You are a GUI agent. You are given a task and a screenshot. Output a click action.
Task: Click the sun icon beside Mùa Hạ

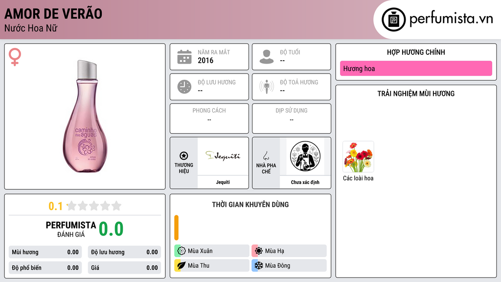click(x=258, y=251)
